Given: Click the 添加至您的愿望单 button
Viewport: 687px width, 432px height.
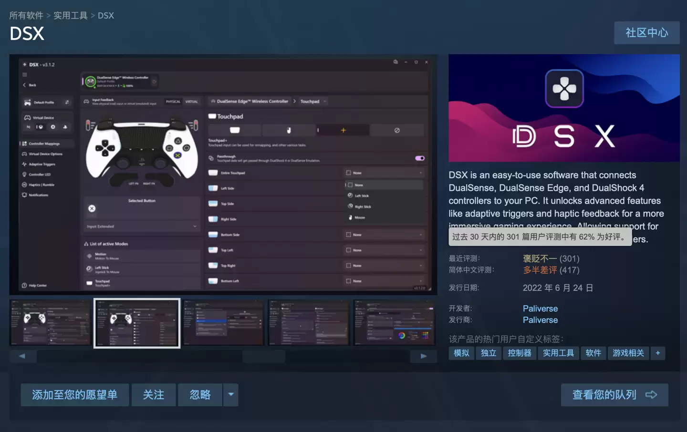Looking at the screenshot, I should pyautogui.click(x=74, y=395).
